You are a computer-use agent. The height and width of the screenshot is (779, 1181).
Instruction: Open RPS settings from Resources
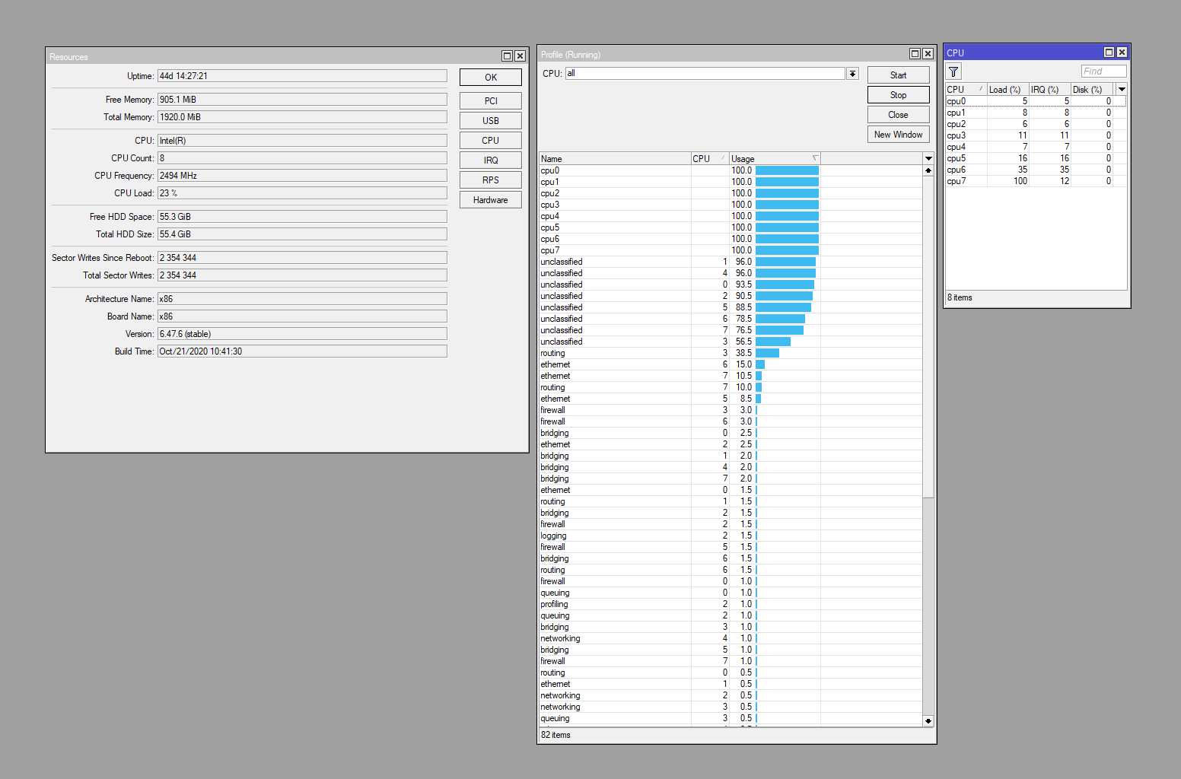pyautogui.click(x=491, y=180)
